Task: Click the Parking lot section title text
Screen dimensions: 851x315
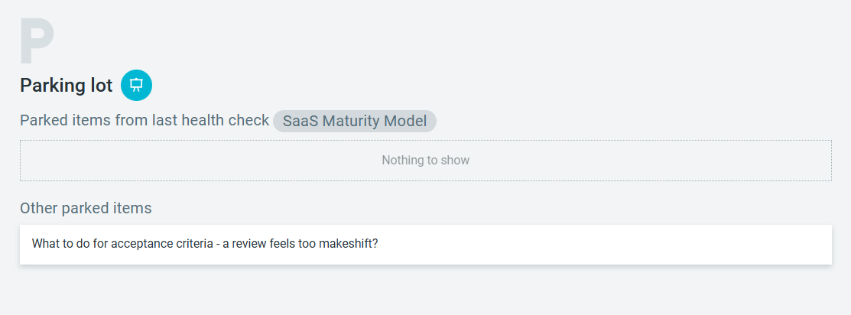Action: (x=67, y=85)
